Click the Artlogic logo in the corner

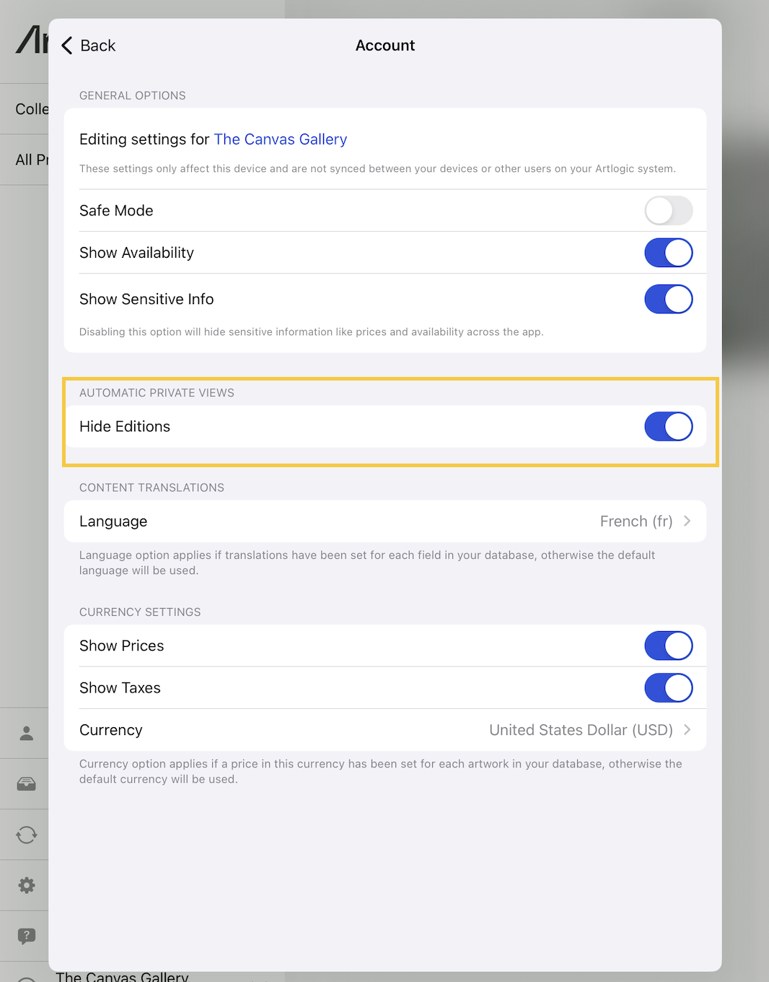point(32,40)
